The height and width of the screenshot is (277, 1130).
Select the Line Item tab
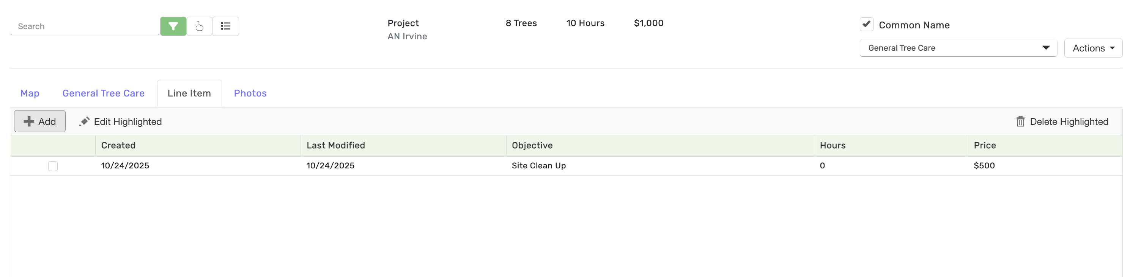tap(189, 93)
